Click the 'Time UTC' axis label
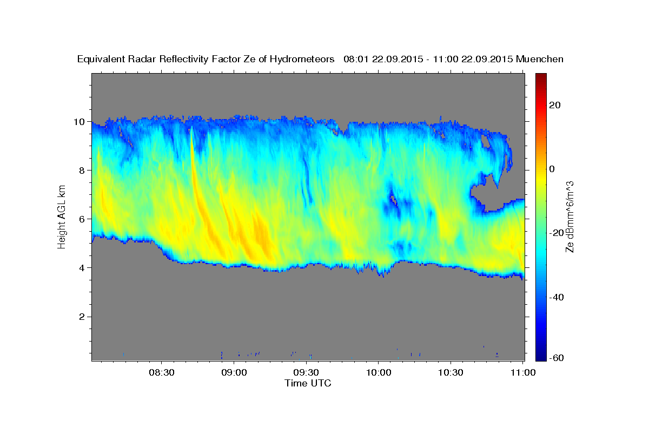Image resolution: width=649 pixels, height=433 pixels. coord(308,383)
